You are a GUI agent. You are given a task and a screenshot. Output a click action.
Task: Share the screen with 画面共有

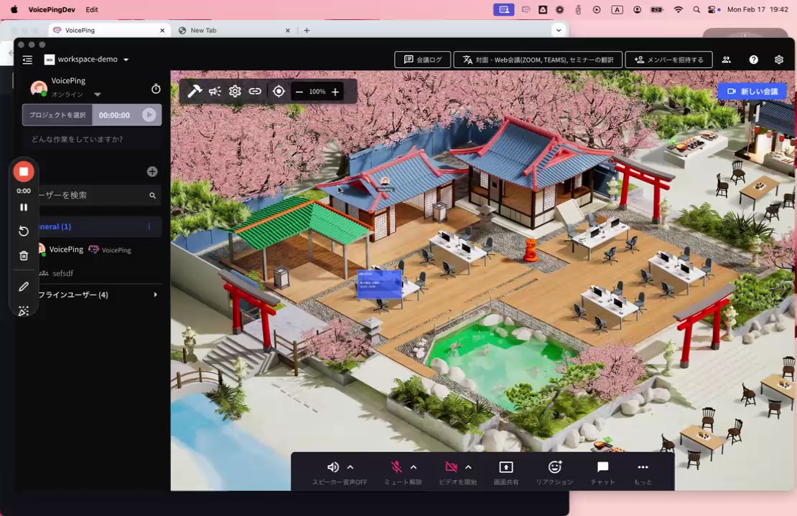pos(505,472)
